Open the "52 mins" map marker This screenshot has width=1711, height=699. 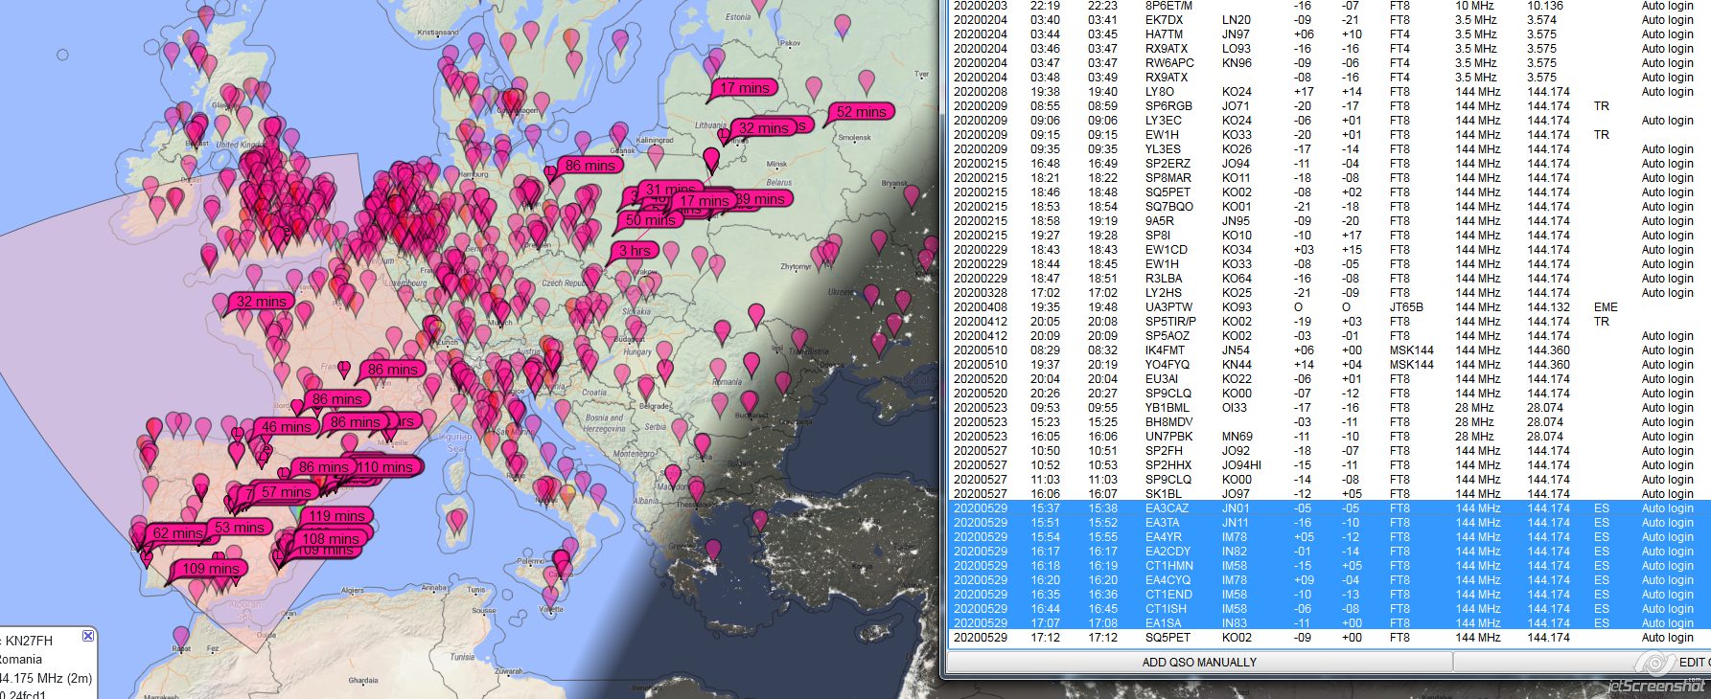coord(861,112)
